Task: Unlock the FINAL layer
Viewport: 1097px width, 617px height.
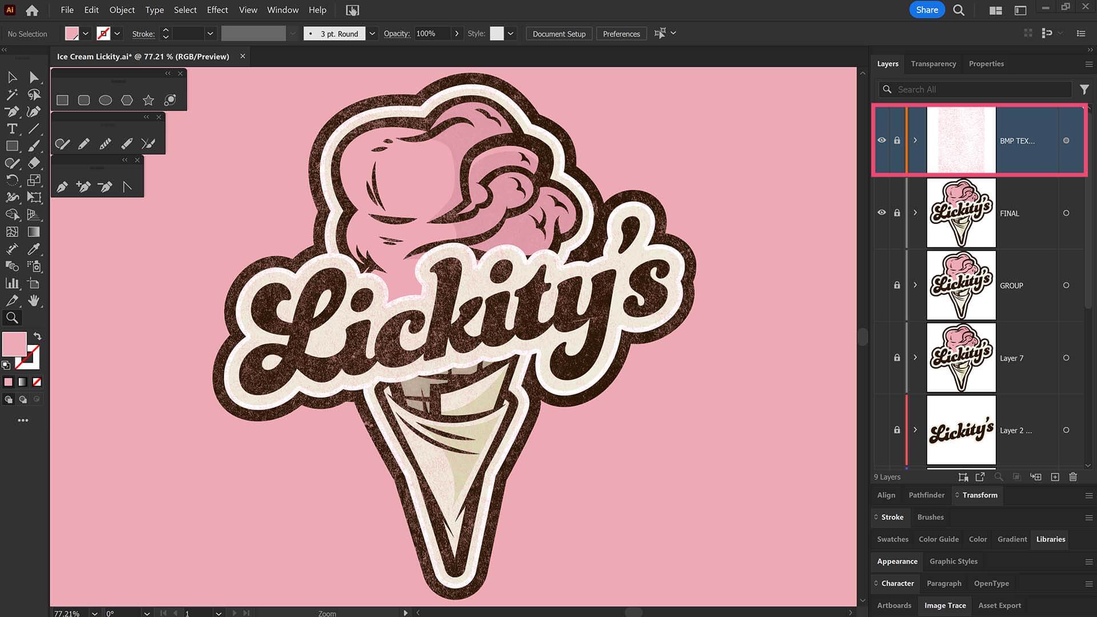Action: 897,213
